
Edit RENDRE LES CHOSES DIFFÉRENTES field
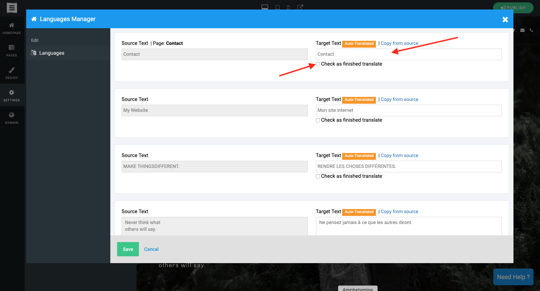click(409, 167)
